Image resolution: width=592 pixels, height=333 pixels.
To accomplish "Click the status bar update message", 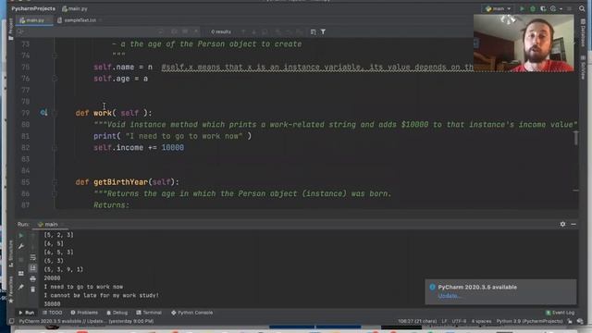I will (86, 321).
